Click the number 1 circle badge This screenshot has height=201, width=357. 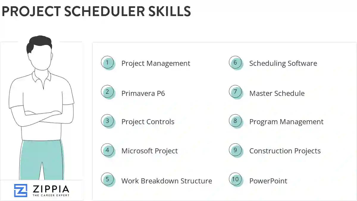107,63
